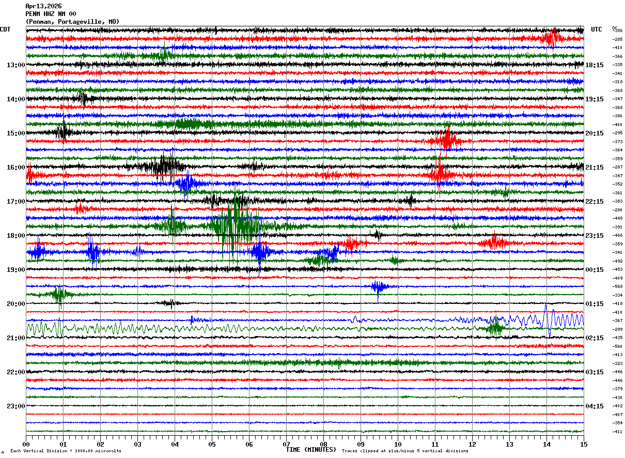Click the 00:15 UTC time label
625x458 pixels.
[x=595, y=270]
